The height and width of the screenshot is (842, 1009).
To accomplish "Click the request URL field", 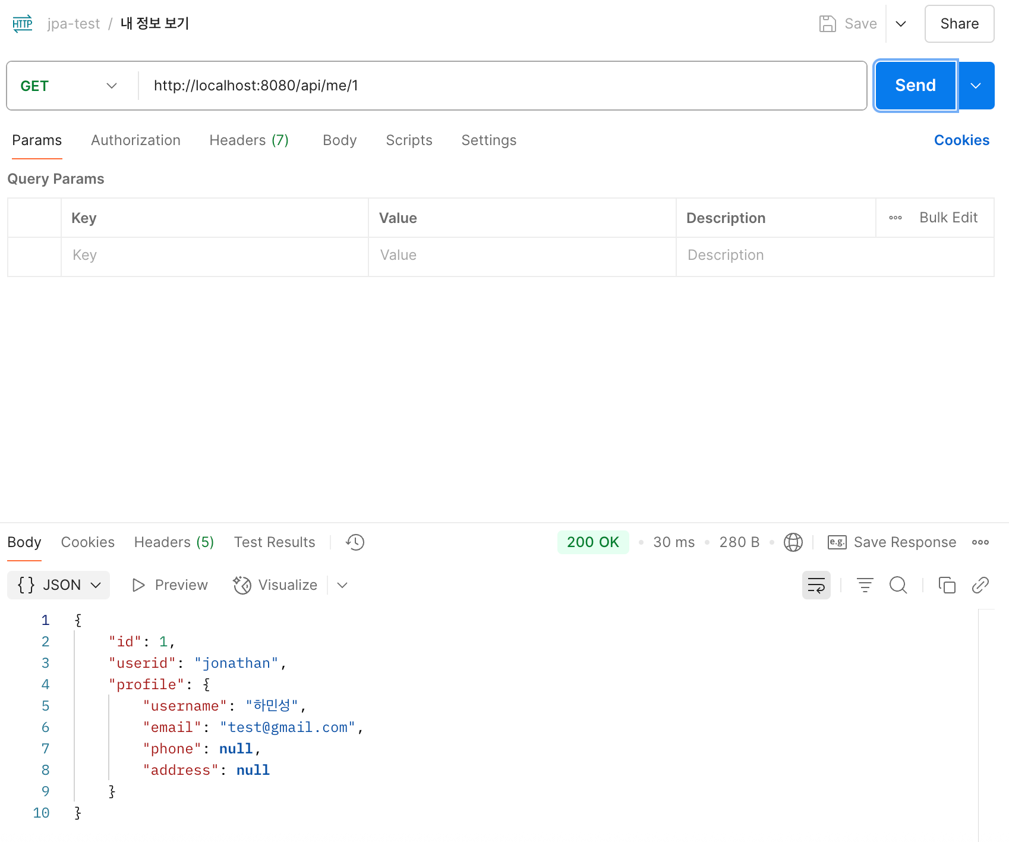I will (x=502, y=86).
